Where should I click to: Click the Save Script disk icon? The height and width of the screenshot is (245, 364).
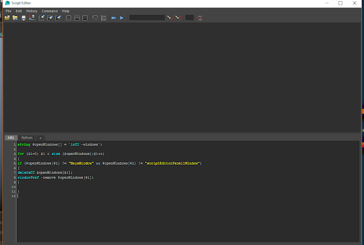(x=23, y=18)
